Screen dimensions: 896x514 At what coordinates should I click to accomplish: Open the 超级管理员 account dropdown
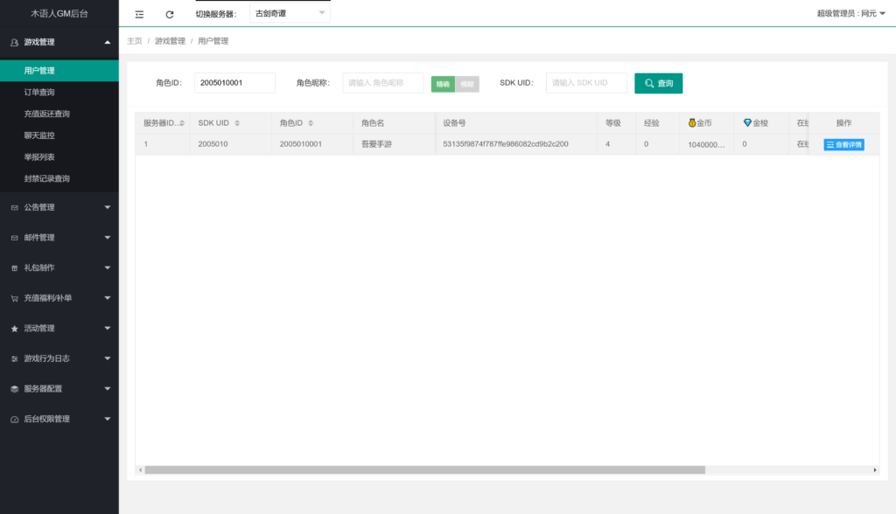pyautogui.click(x=850, y=13)
